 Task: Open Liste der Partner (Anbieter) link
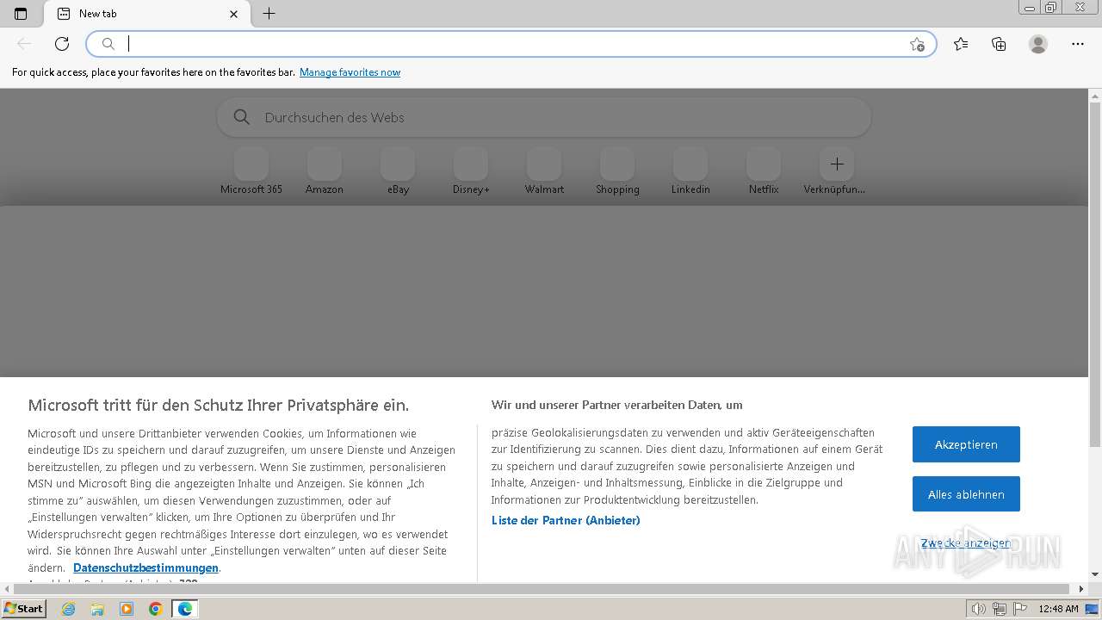click(x=566, y=520)
